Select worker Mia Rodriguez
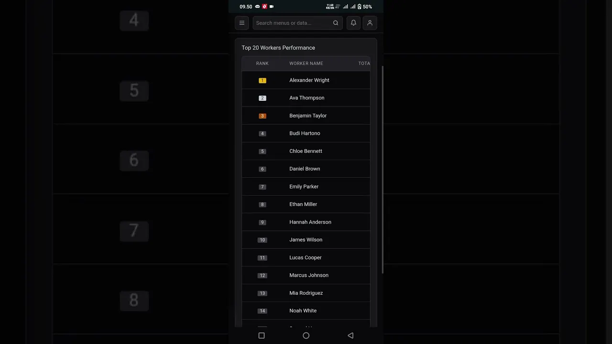This screenshot has height=344, width=612. [306, 293]
